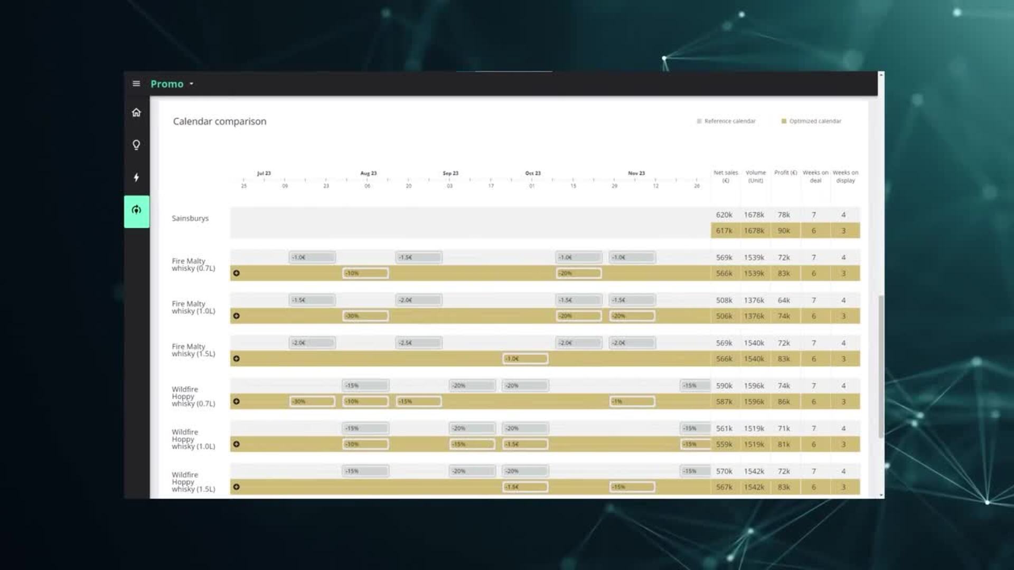Viewport: 1014px width, 570px height.
Task: Click the Promo title in top bar
Action: pos(167,84)
